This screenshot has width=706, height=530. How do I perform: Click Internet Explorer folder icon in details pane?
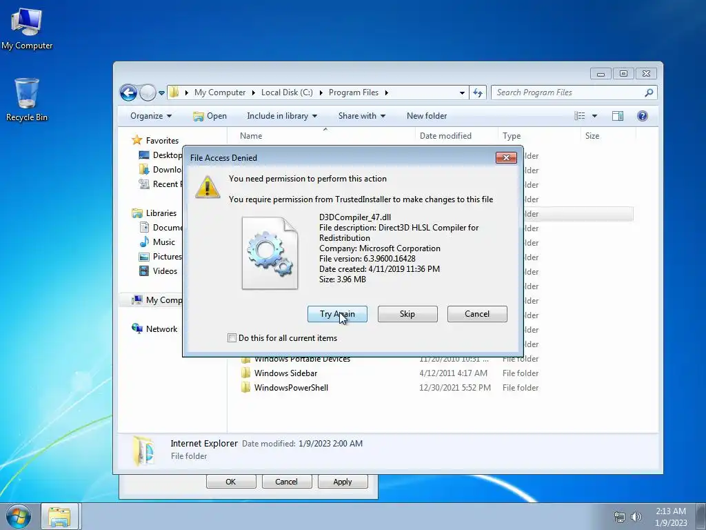tap(143, 450)
